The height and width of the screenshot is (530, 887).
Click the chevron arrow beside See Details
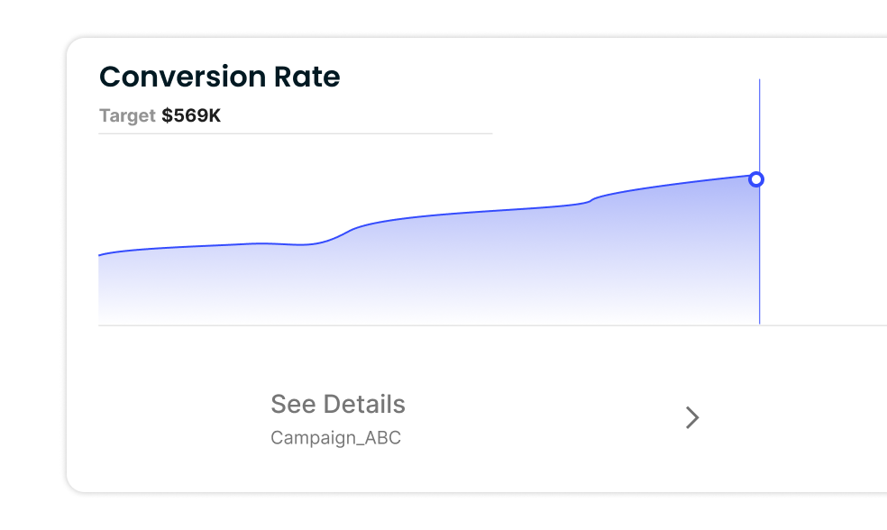click(x=692, y=417)
